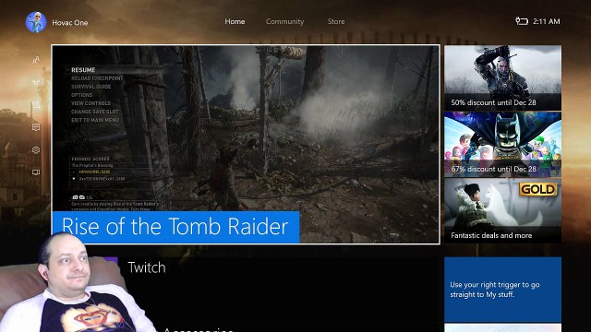Open the Snap screen icon in the sidebar

36,172
